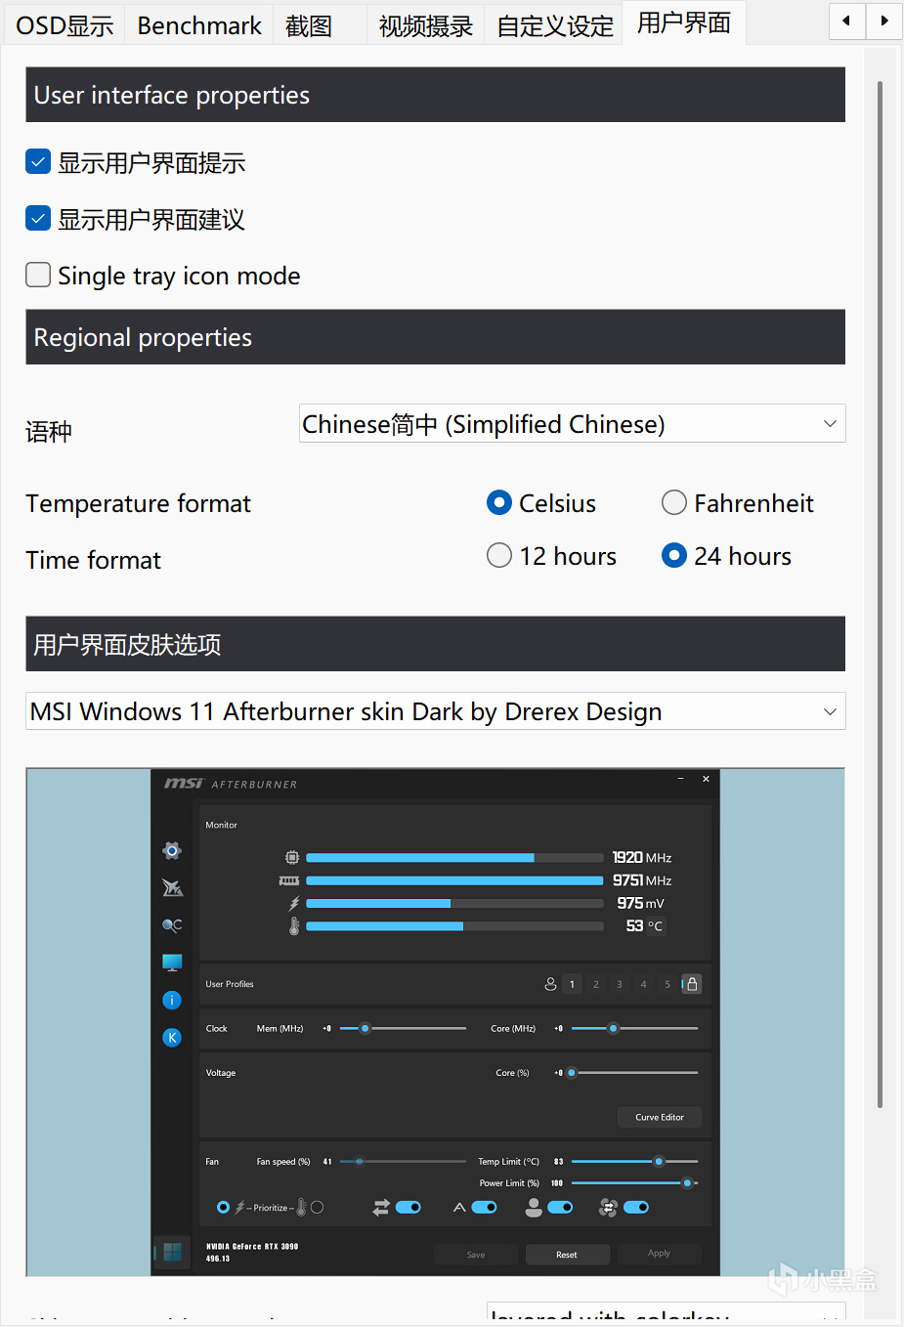904x1327 pixels.
Task: Enable Single tray icon mode
Action: pos(38,276)
